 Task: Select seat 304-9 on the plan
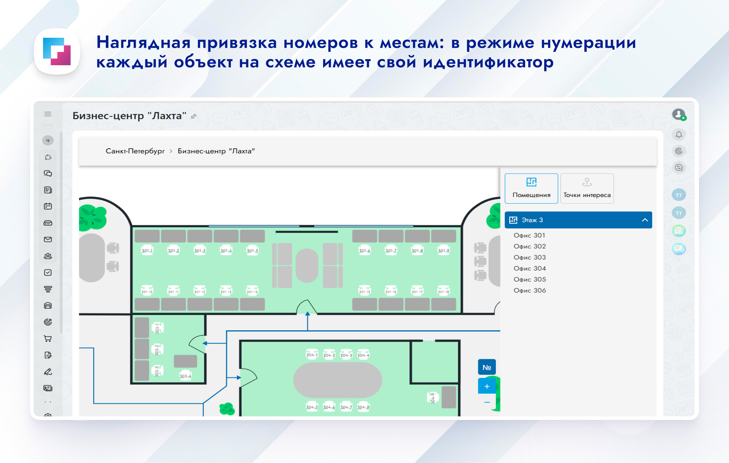point(433,398)
